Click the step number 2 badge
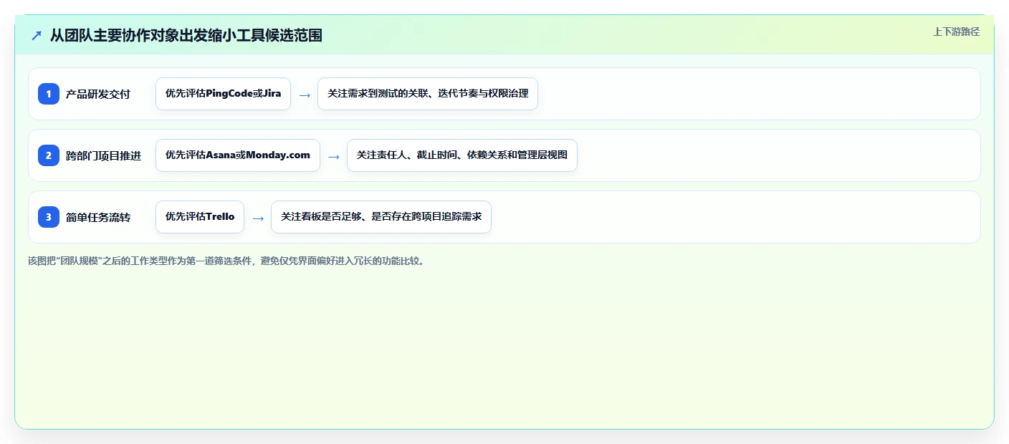Screen dimensions: 1009x444 coord(49,155)
